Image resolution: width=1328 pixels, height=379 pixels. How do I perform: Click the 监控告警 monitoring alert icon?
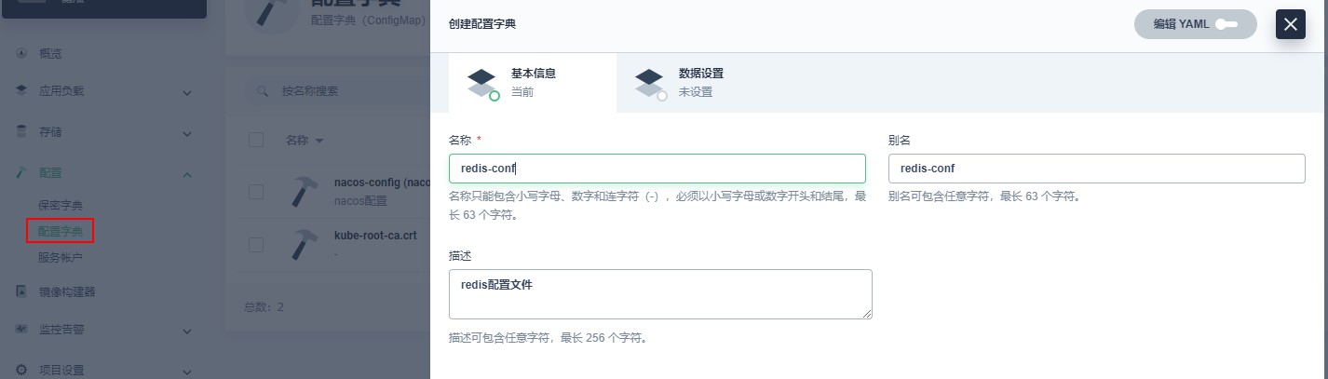pos(21,329)
